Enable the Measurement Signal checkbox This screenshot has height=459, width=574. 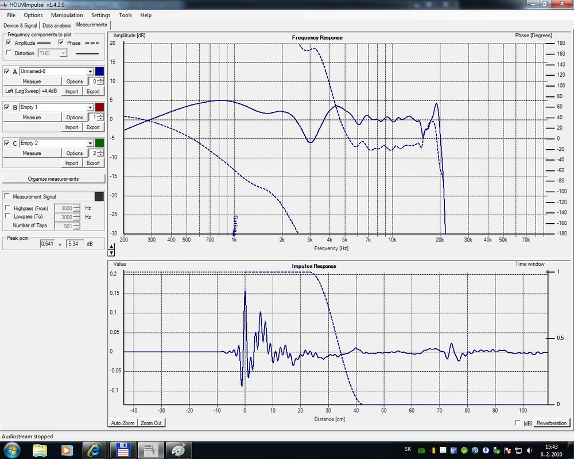6,196
